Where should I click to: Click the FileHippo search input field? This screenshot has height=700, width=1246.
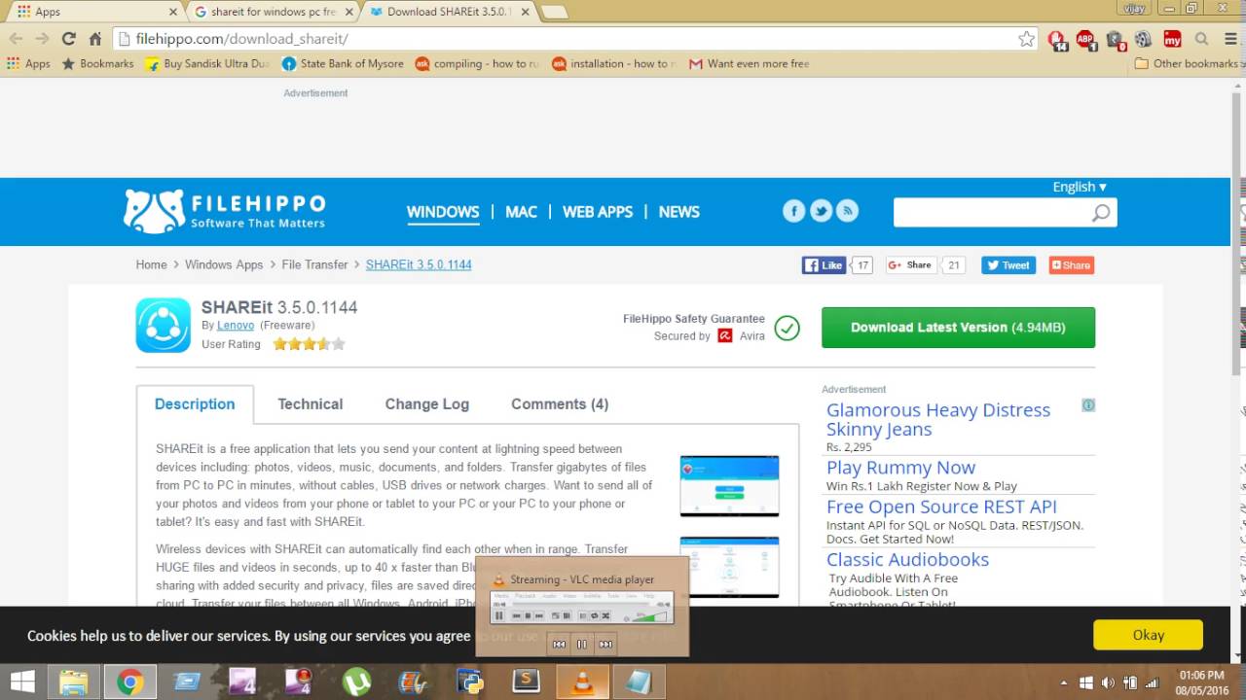coord(992,213)
